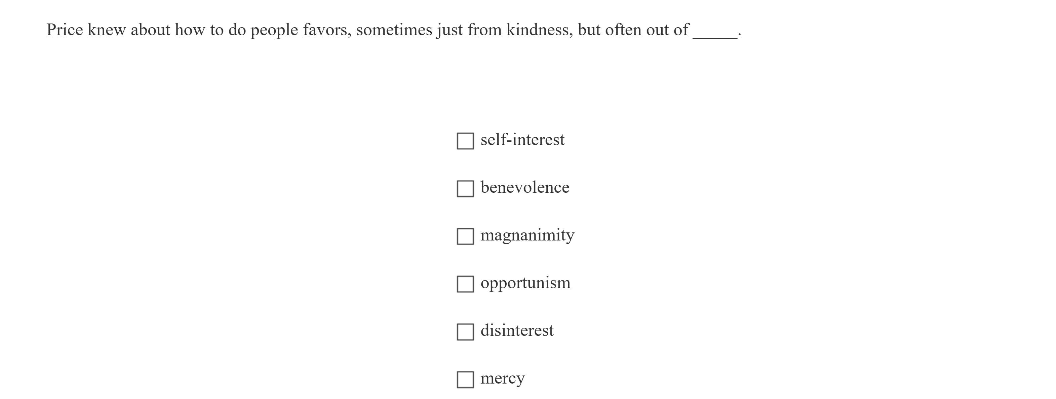Tick the benevolence checkbox
The height and width of the screenshot is (399, 1056).
(465, 188)
